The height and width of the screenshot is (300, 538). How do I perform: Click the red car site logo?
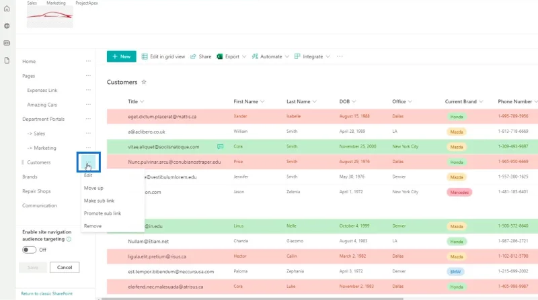pyautogui.click(x=50, y=16)
